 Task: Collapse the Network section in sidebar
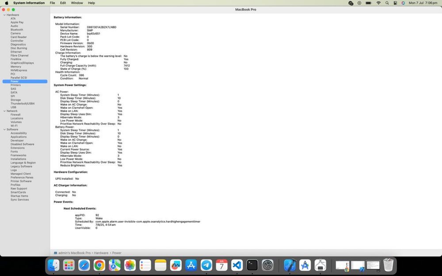[4, 111]
